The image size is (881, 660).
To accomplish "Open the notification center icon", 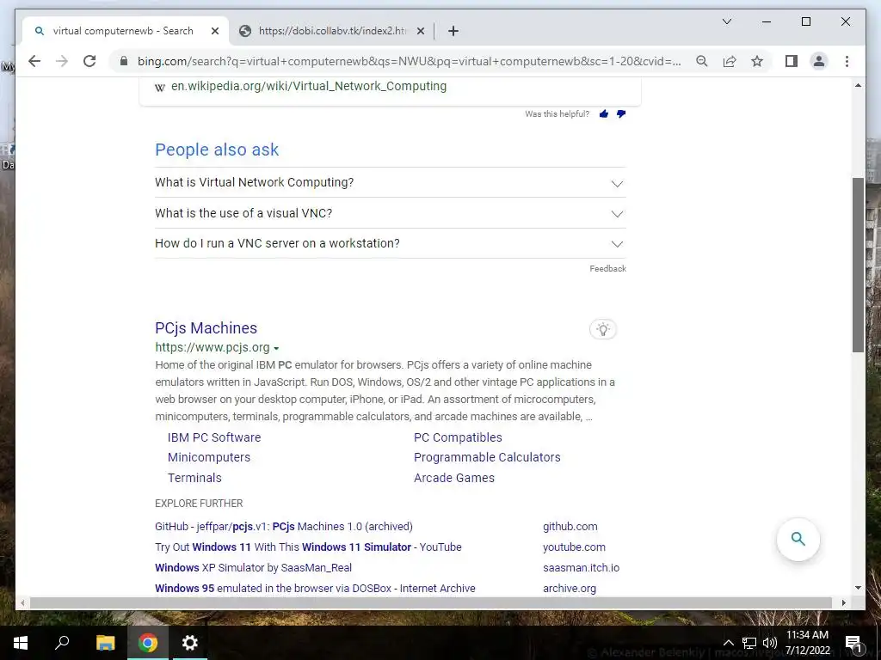I will pyautogui.click(x=853, y=643).
